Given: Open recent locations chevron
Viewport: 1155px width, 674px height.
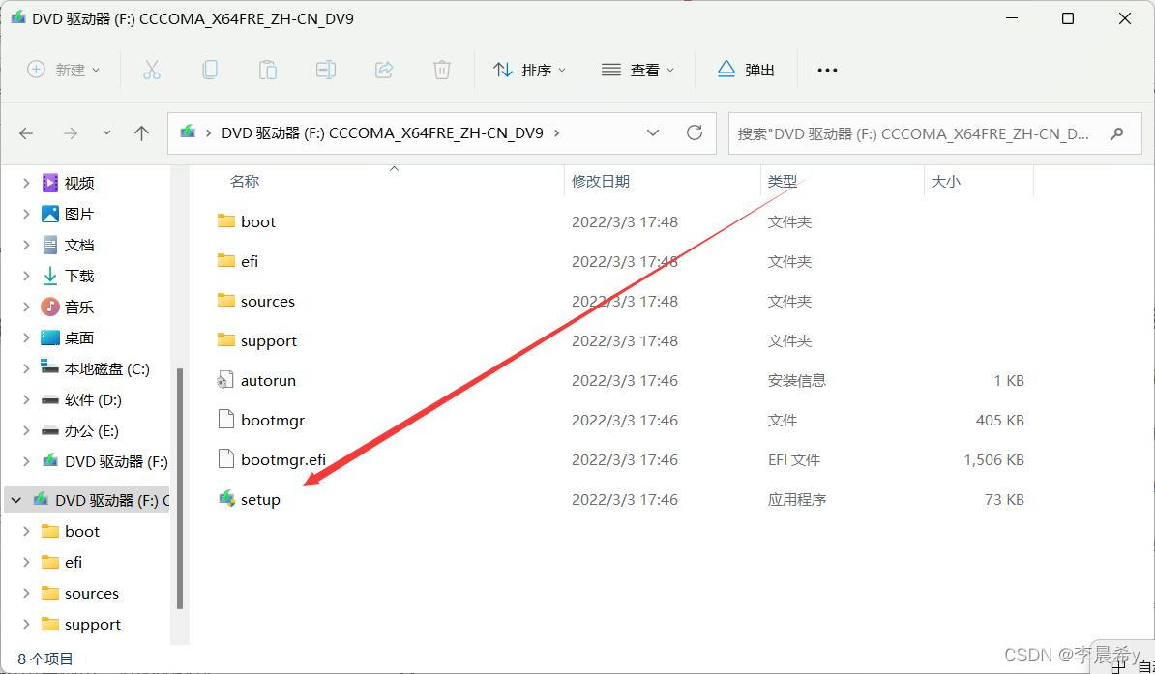Looking at the screenshot, I should 106,133.
